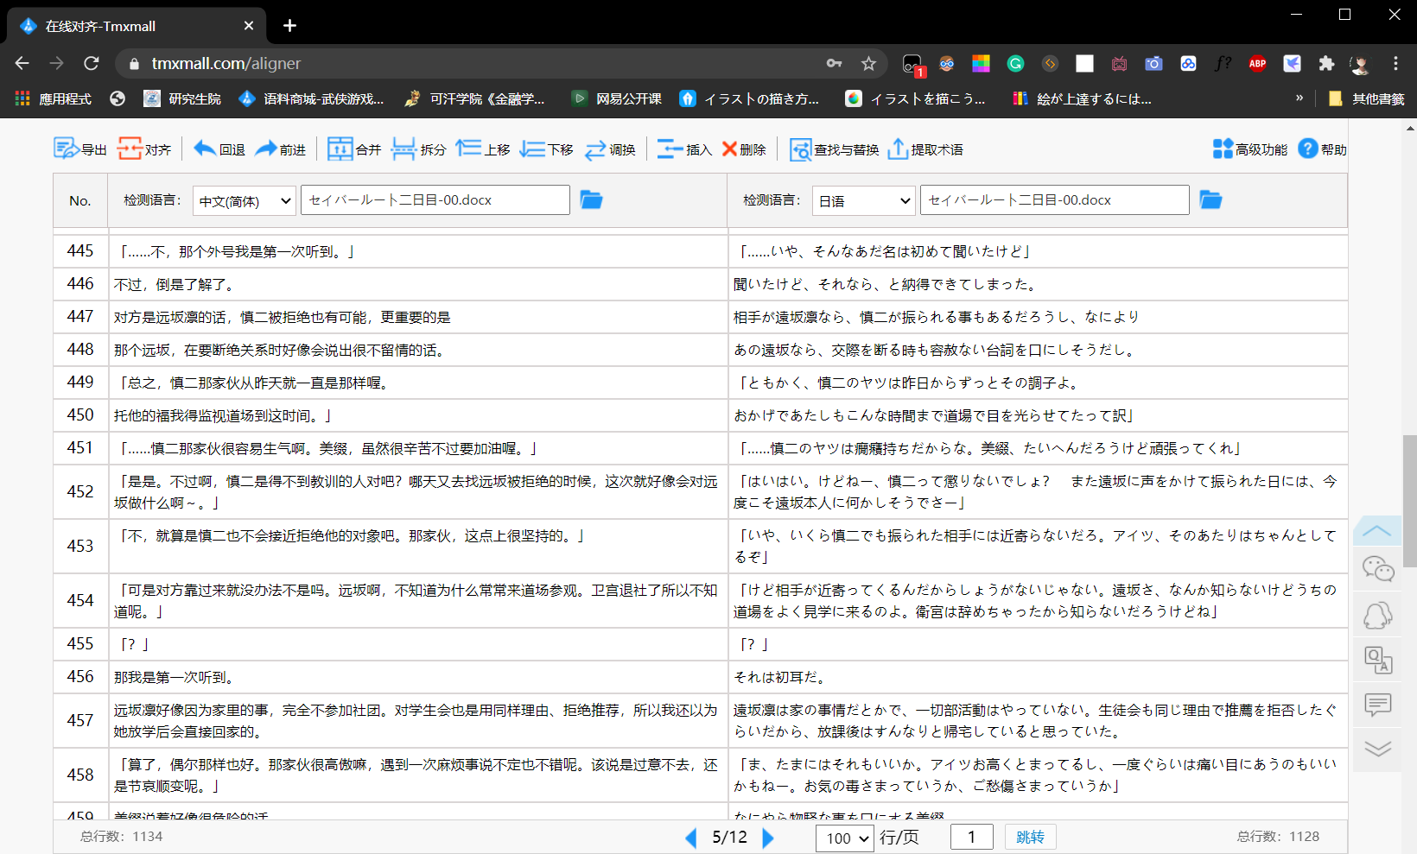
Task: Click the source file name field
Action: [435, 200]
